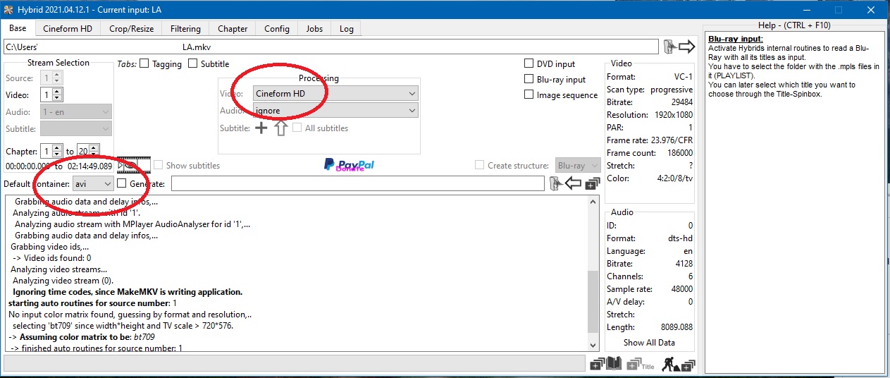Click the add Title to queue icon

[x=640, y=364]
